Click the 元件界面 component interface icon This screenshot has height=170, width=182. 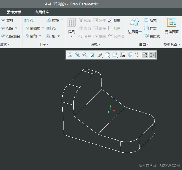click(x=172, y=26)
